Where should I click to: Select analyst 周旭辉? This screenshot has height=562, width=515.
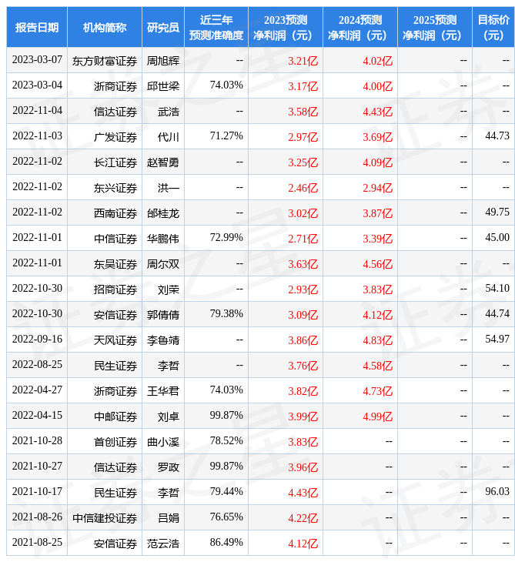tap(163, 61)
